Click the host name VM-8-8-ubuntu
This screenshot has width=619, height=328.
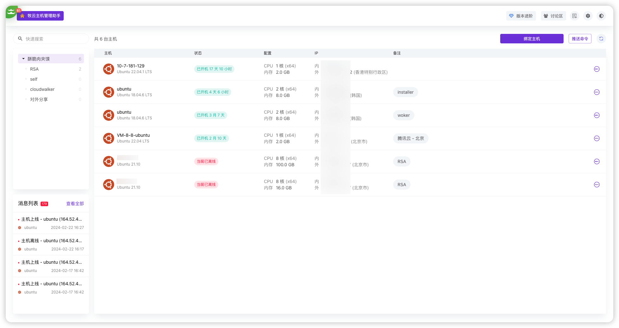tap(133, 135)
